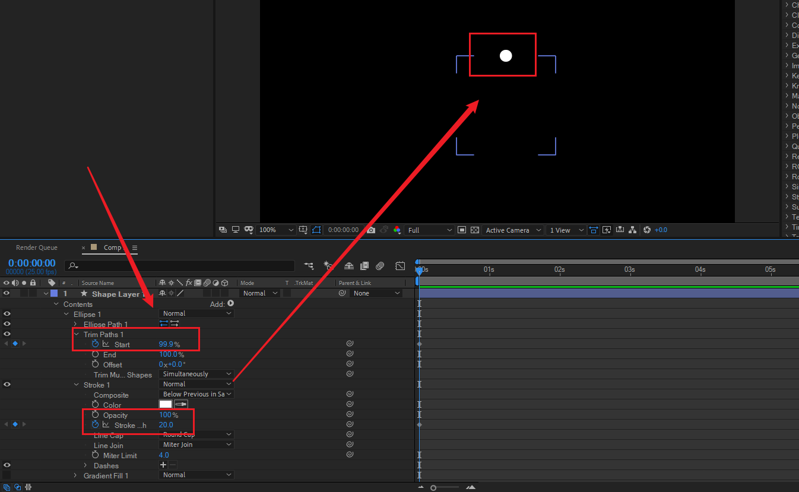Click the current timecode 0:00:00:00 display

coord(32,263)
